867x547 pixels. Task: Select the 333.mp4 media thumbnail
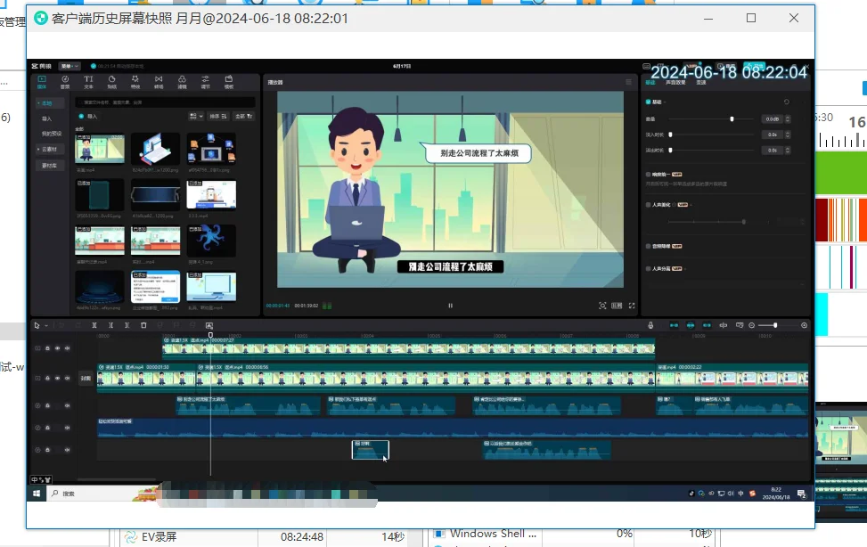click(211, 194)
